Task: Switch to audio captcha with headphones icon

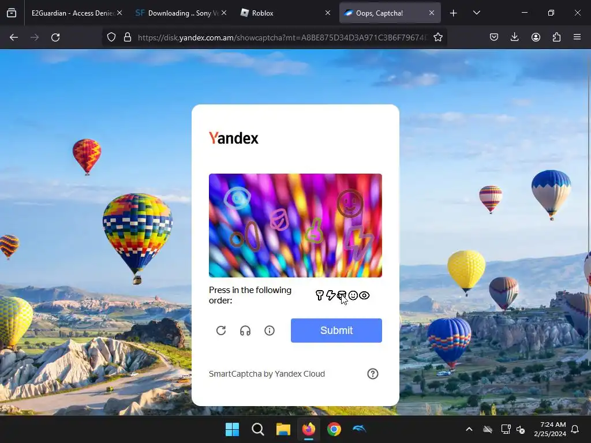Action: [x=245, y=331]
